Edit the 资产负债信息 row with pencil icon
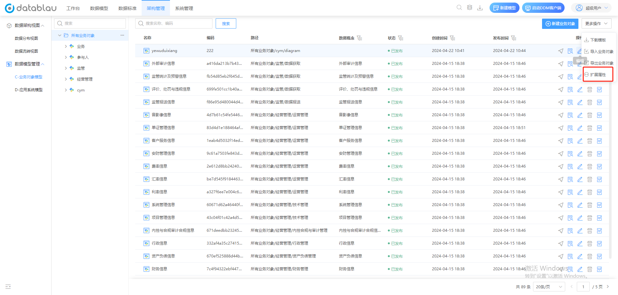 [x=580, y=256]
